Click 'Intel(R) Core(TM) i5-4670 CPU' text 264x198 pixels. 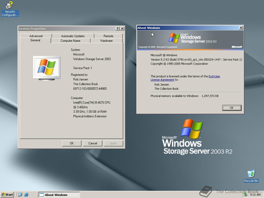pyautogui.click(x=92, y=103)
